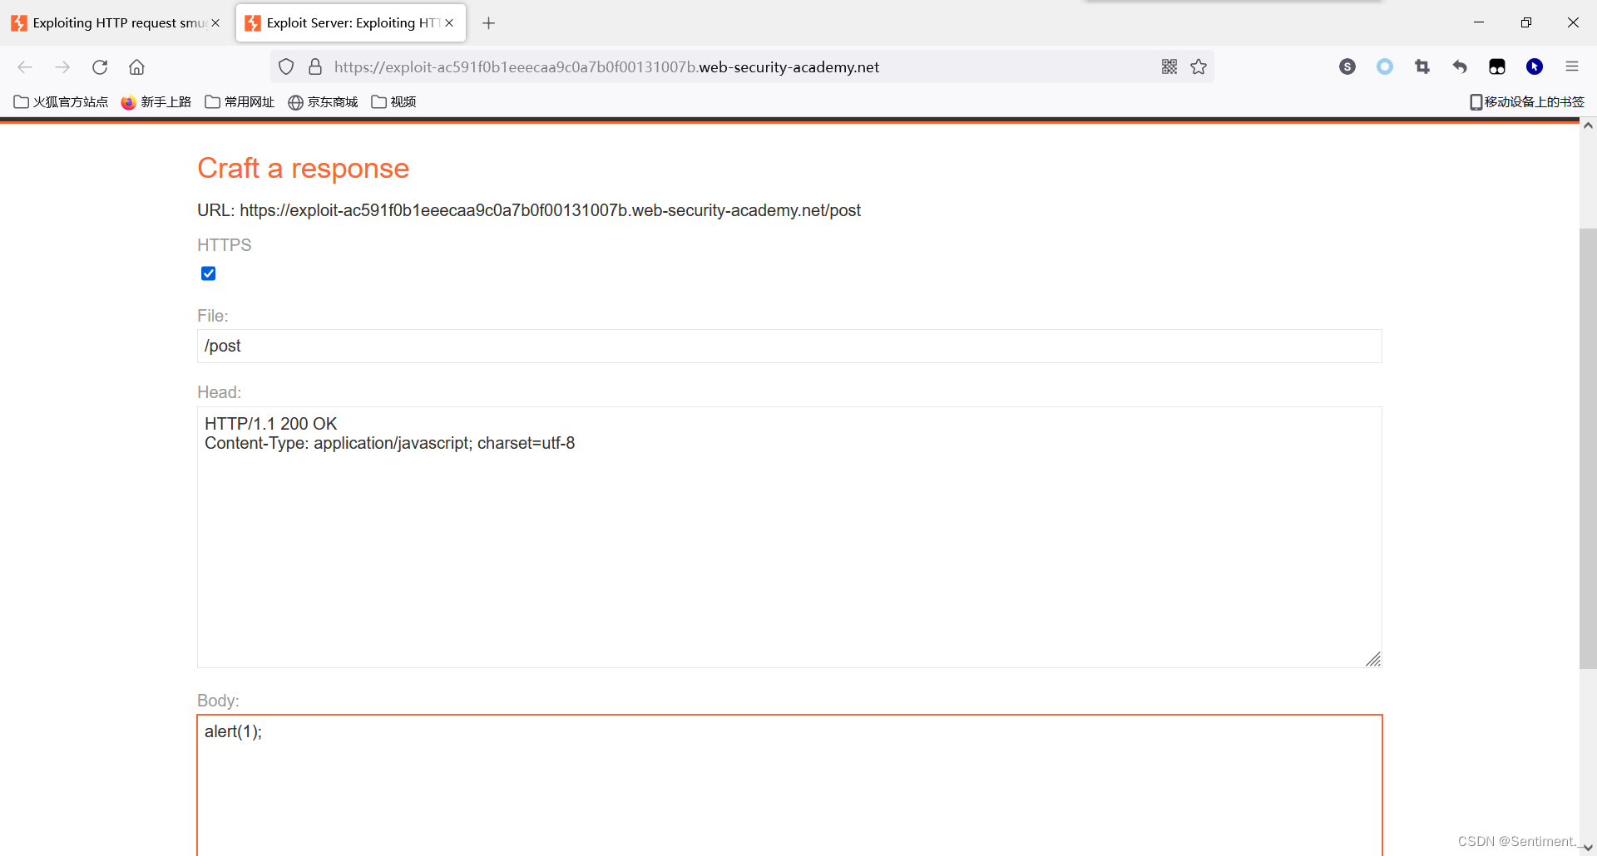Viewport: 1597px width, 856px height.
Task: Open 移动设备上的书签 mobile bookmarks
Action: coord(1527,102)
